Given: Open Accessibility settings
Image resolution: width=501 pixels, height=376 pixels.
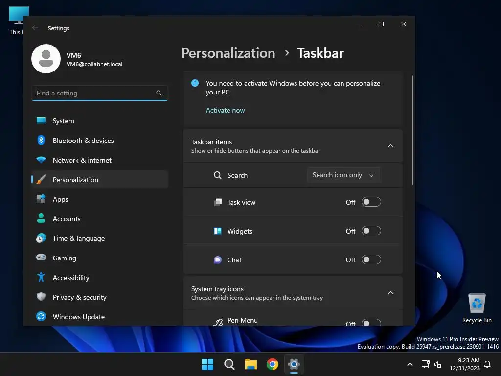Looking at the screenshot, I should [100, 277].
